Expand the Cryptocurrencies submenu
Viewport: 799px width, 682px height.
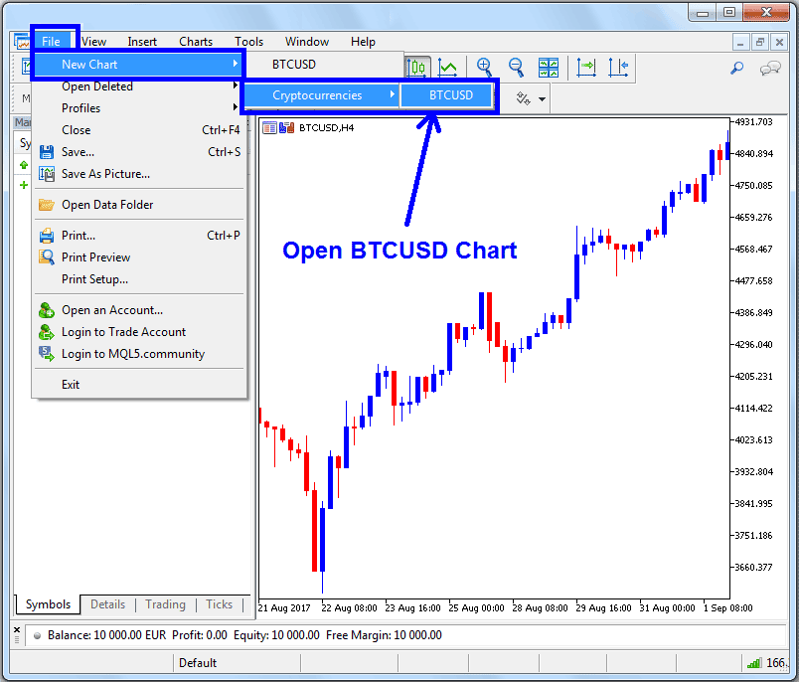[322, 95]
